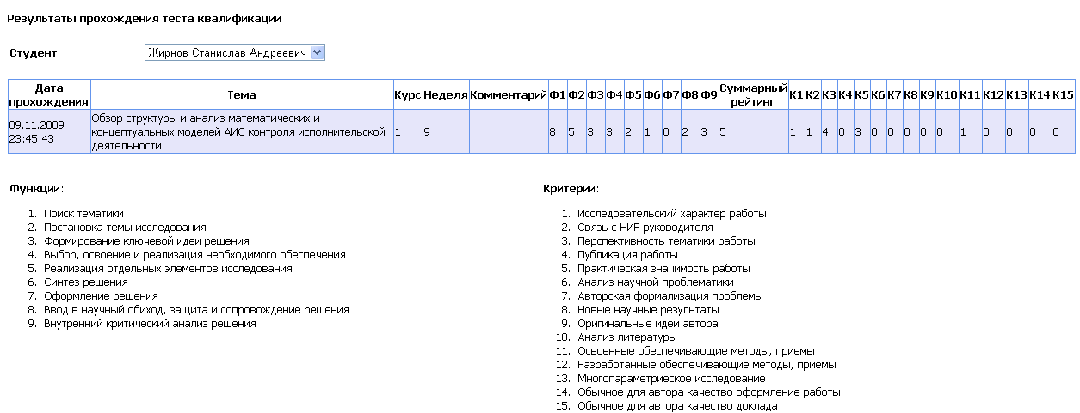Click function item 'Поиск тематики'

[83, 214]
